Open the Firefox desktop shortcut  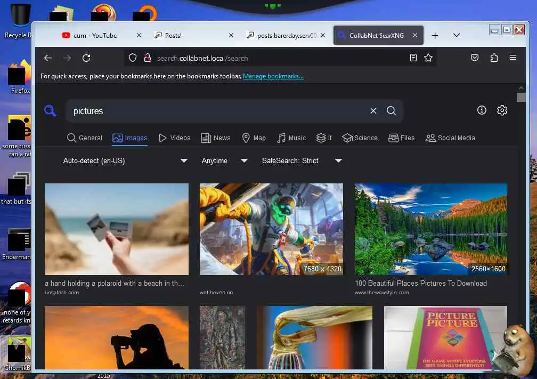pos(19,76)
